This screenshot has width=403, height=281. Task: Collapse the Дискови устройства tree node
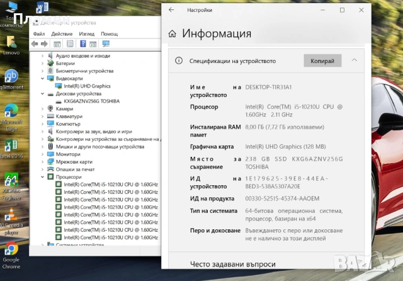pyautogui.click(x=43, y=93)
